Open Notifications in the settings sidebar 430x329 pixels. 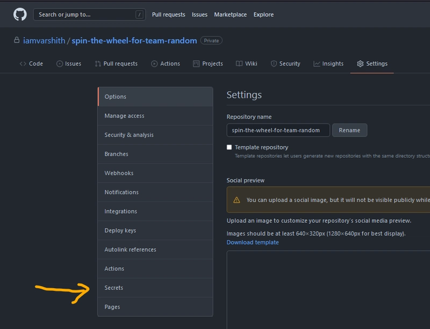click(x=155, y=192)
